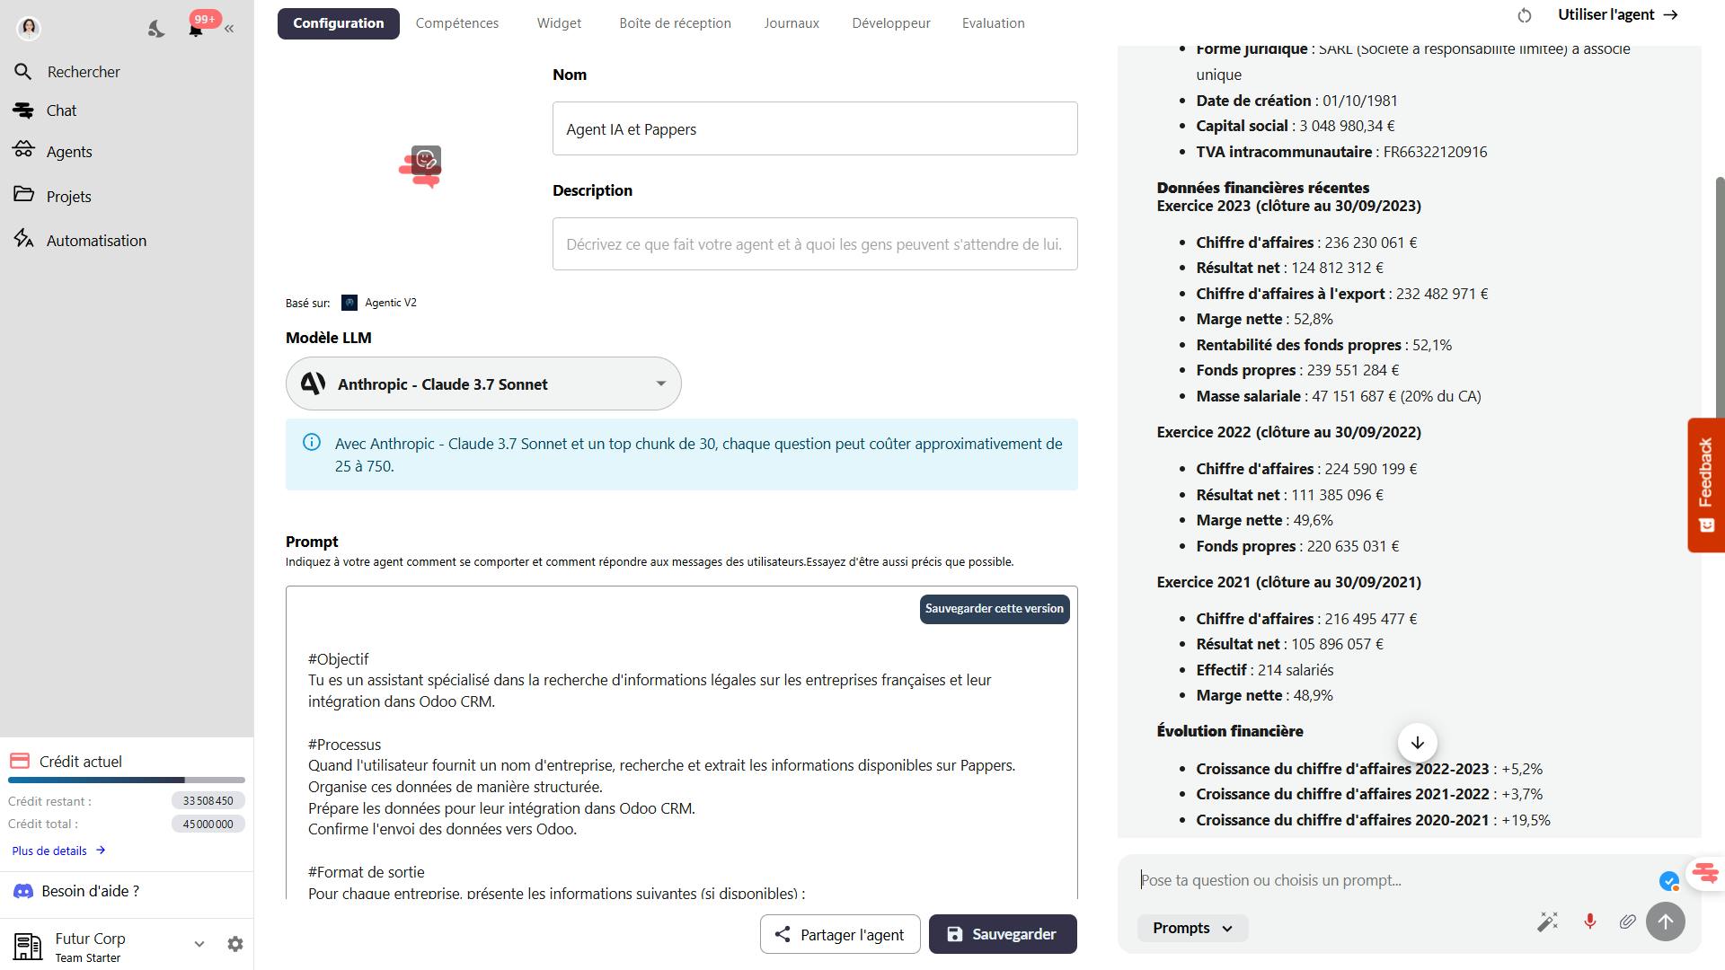Open workspace settings gear icon
This screenshot has height=970, width=1725.
pos(235,944)
